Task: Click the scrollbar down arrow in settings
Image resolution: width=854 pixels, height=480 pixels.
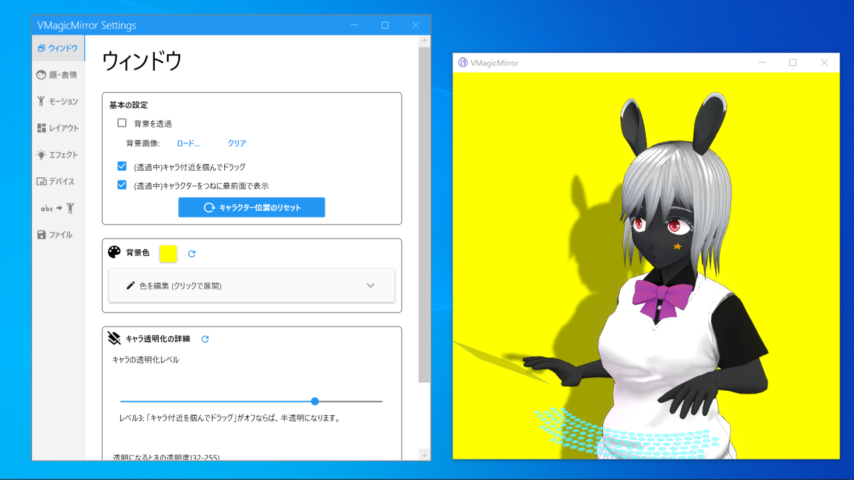Action: 424,454
